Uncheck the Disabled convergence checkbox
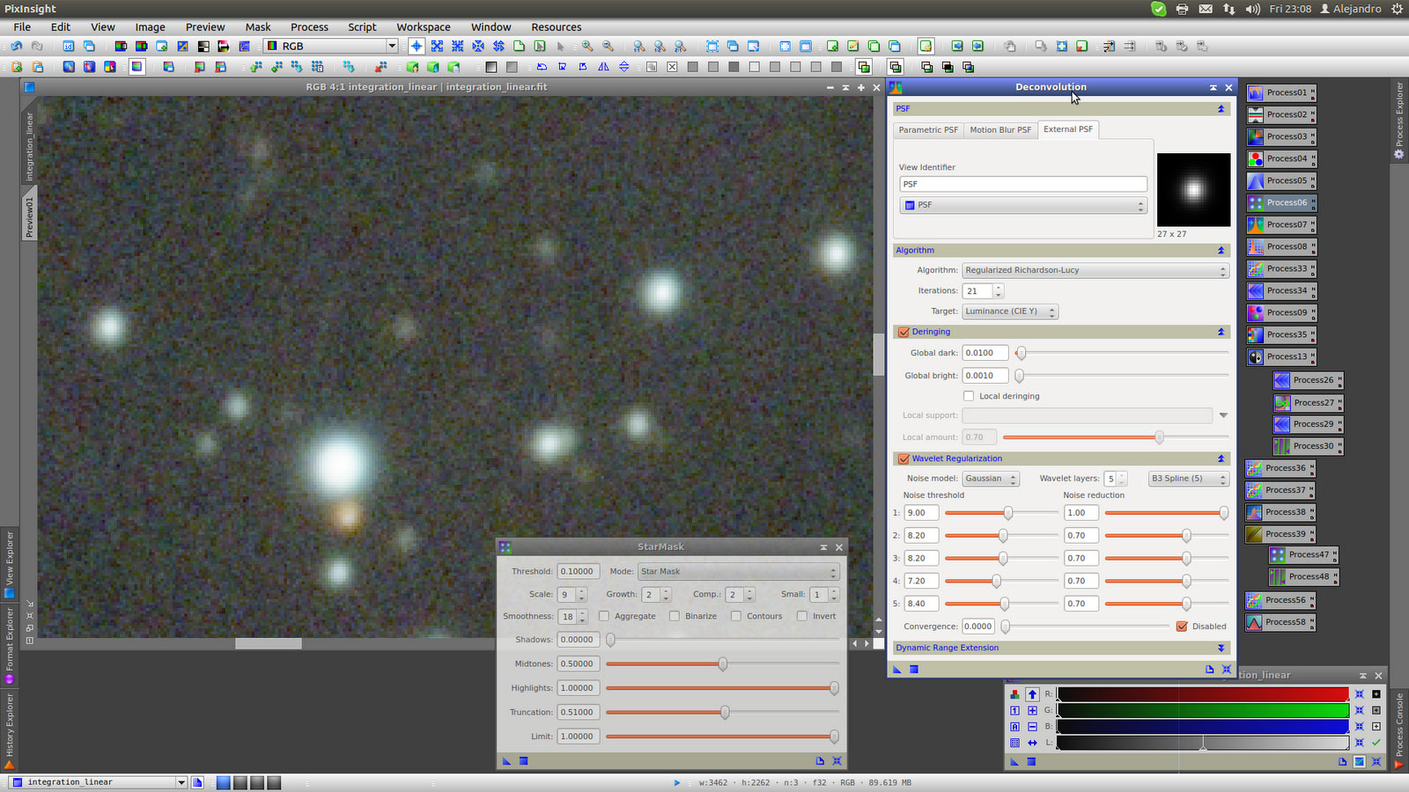The height and width of the screenshot is (792, 1409). [x=1182, y=627]
